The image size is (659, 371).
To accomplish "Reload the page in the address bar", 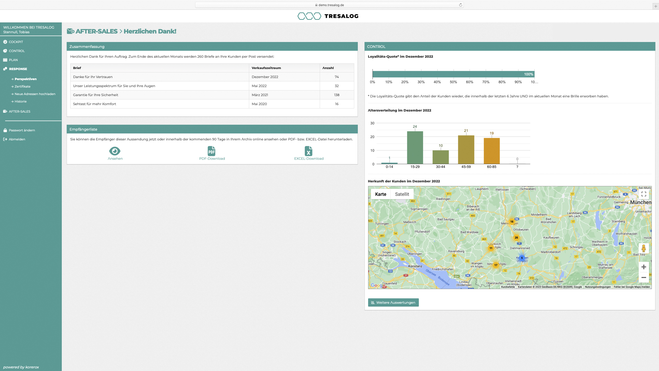I will point(461,5).
